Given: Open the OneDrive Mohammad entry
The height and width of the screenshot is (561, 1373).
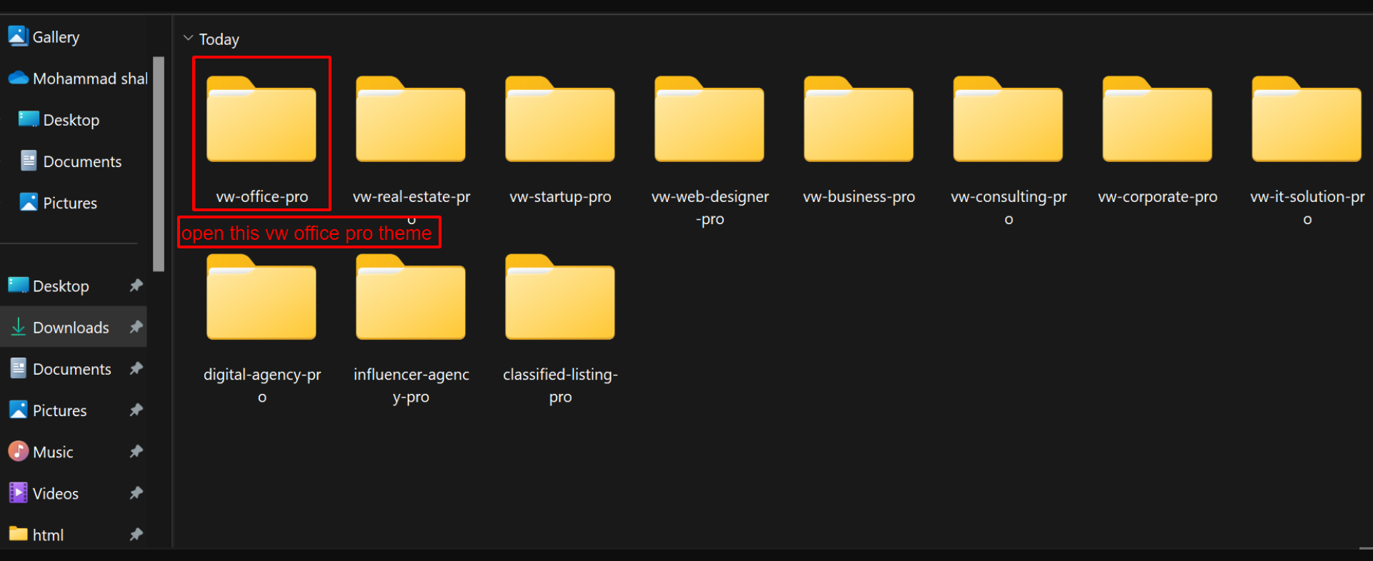Looking at the screenshot, I should click(x=89, y=79).
